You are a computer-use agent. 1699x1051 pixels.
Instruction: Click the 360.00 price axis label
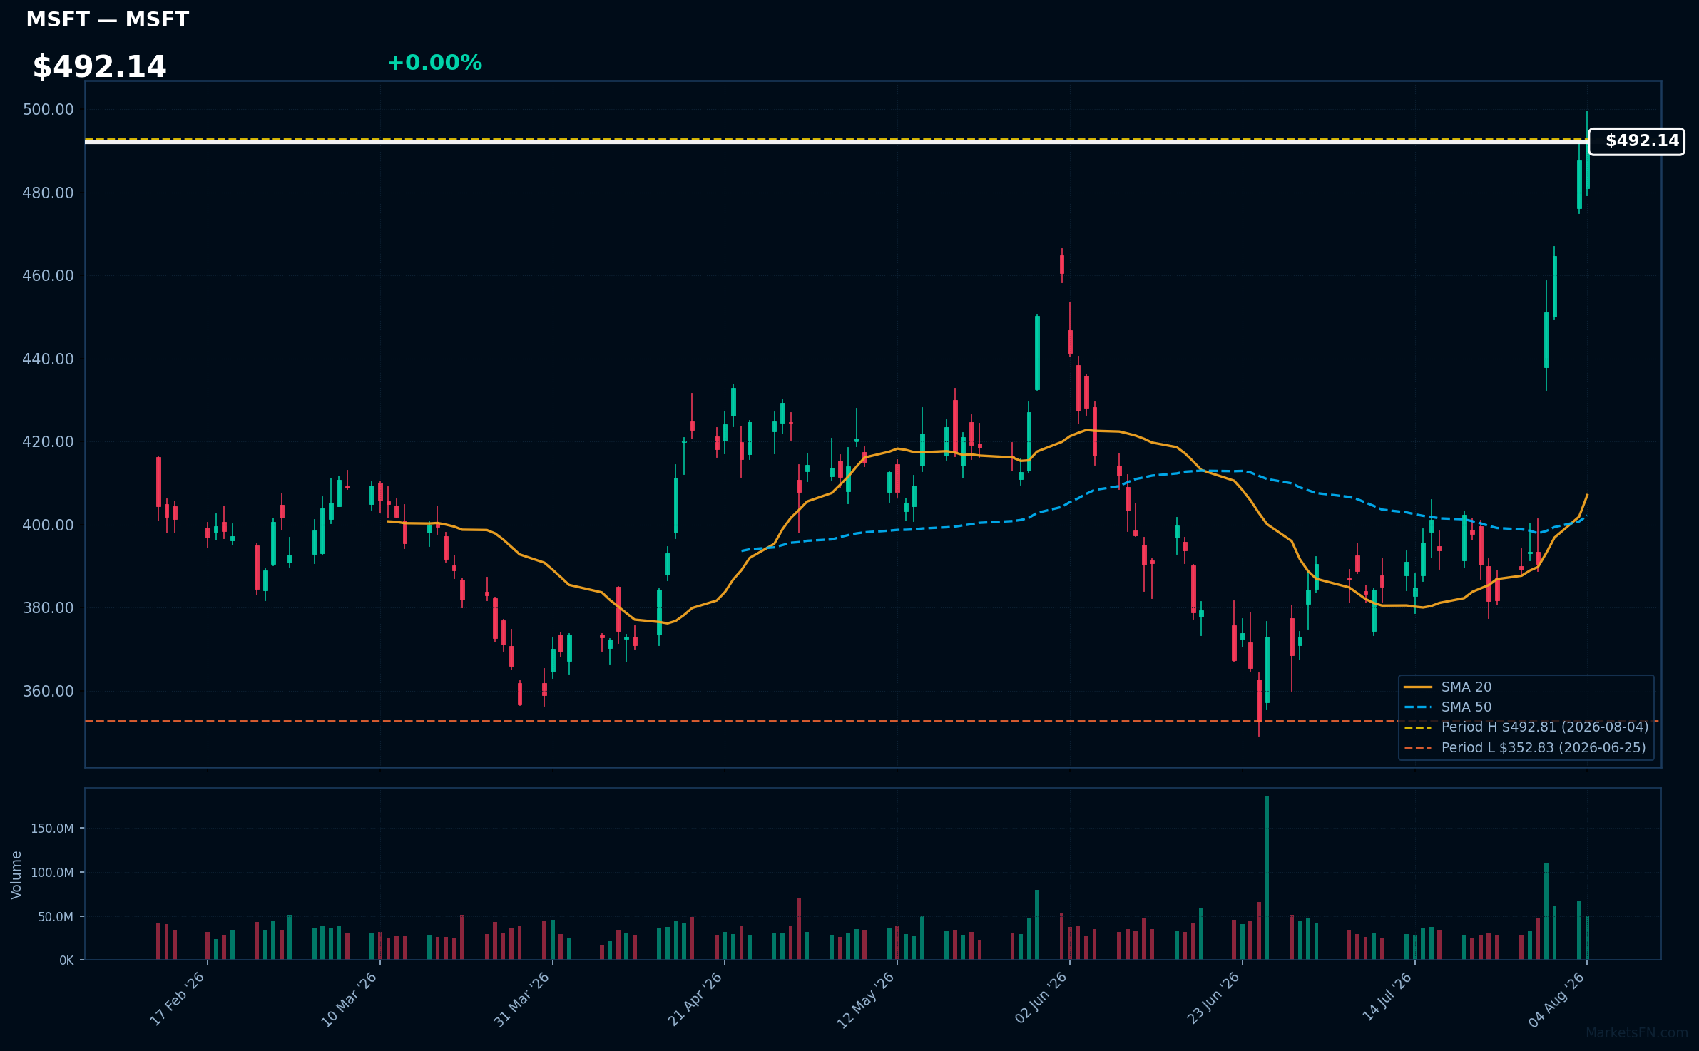[x=49, y=691]
